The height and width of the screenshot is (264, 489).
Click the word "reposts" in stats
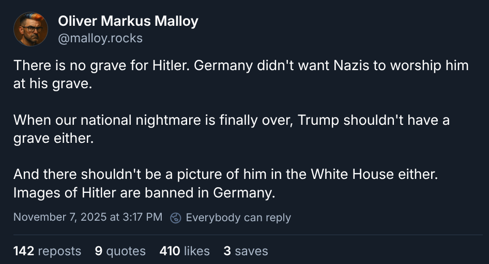[59, 251]
